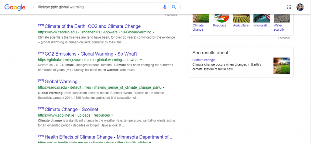Viewport: 311px width, 143px height.
Task: Click the serc.si.edu green URL
Action: coord(100,87)
